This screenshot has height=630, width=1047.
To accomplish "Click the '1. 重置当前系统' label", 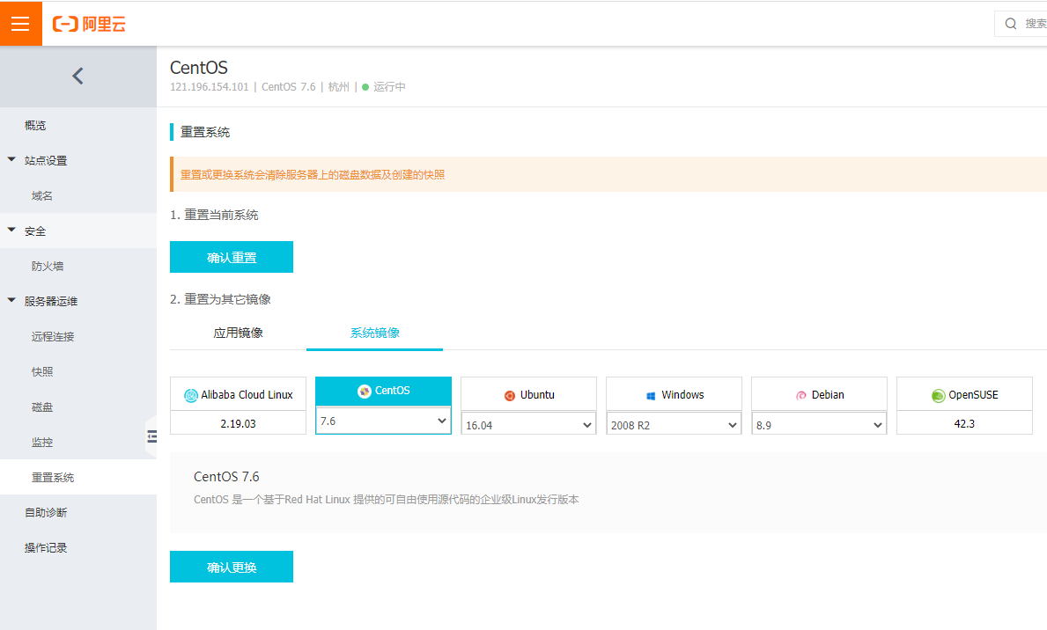I will 214,215.
